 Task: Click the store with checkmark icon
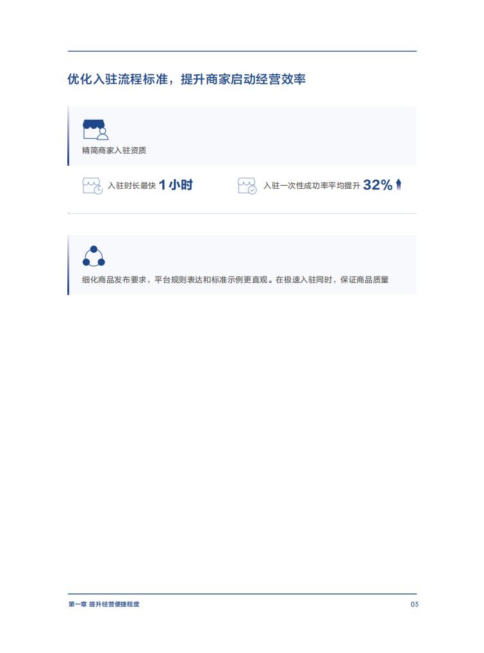(247, 186)
